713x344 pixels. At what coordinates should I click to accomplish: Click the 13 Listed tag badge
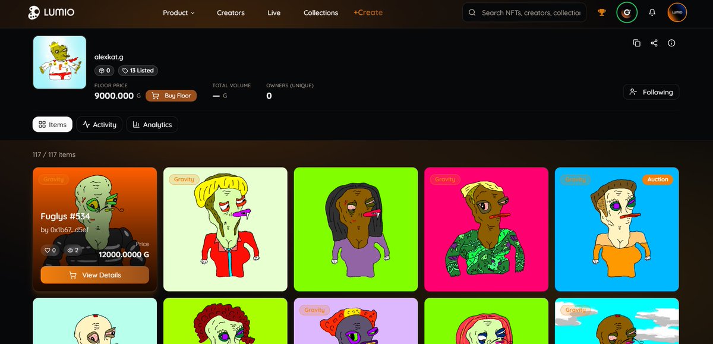[x=138, y=70]
